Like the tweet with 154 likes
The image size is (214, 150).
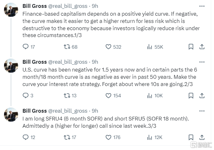coord(109,95)
